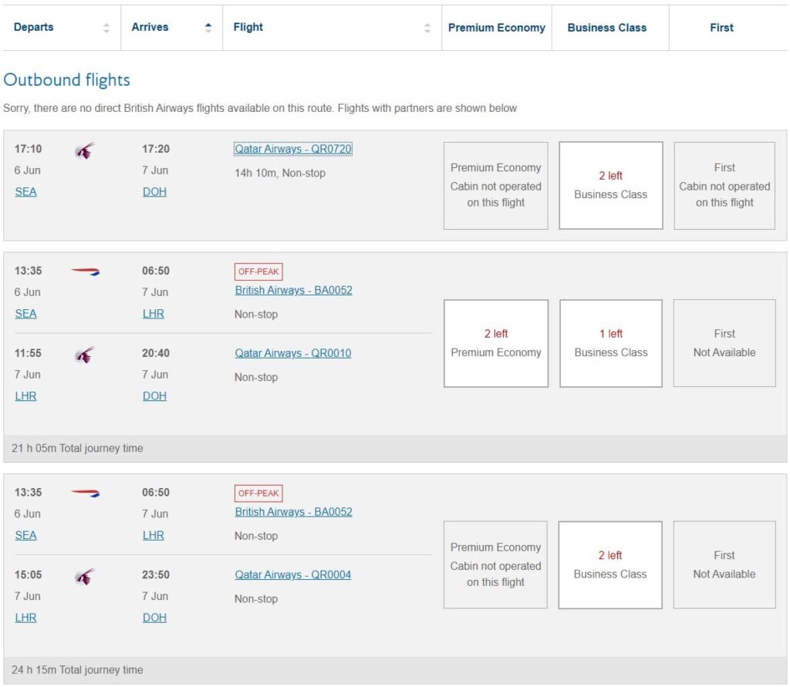Click the LHR airport link under QR0010
Screen dimensions: 790x687
(25, 396)
